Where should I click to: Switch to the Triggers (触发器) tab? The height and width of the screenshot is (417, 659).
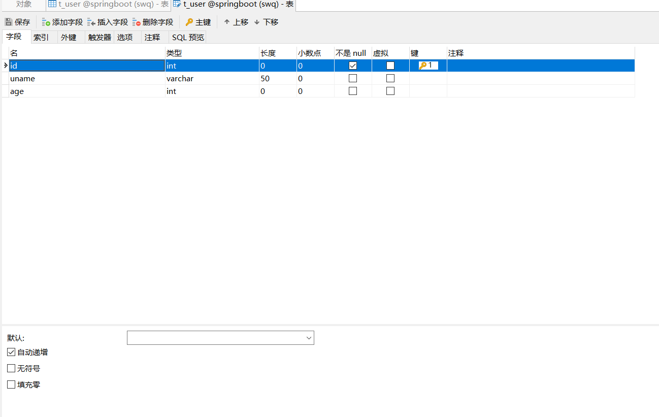point(100,38)
